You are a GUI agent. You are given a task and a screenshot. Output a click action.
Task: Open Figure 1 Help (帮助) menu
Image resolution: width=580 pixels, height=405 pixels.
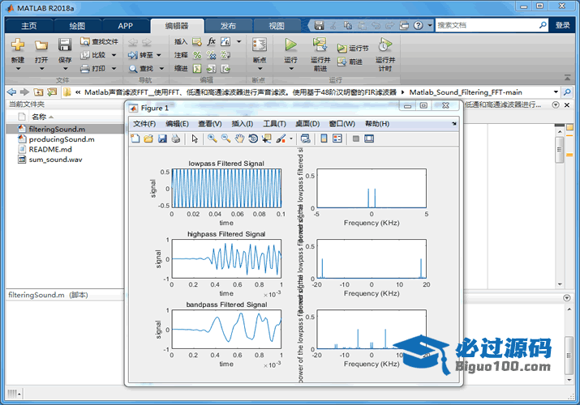point(377,124)
